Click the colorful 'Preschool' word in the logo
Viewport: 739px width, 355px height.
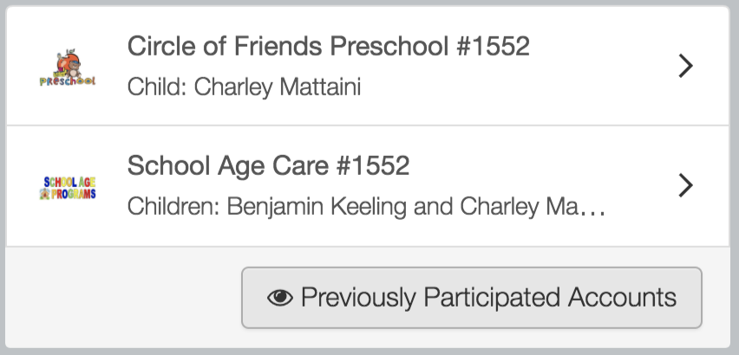coord(68,81)
